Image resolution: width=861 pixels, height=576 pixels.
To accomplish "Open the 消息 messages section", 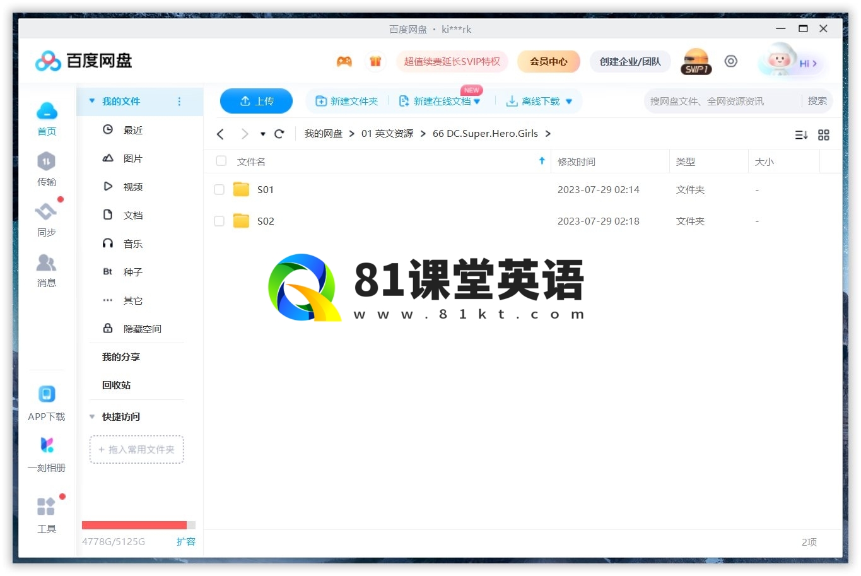I will click(x=47, y=270).
